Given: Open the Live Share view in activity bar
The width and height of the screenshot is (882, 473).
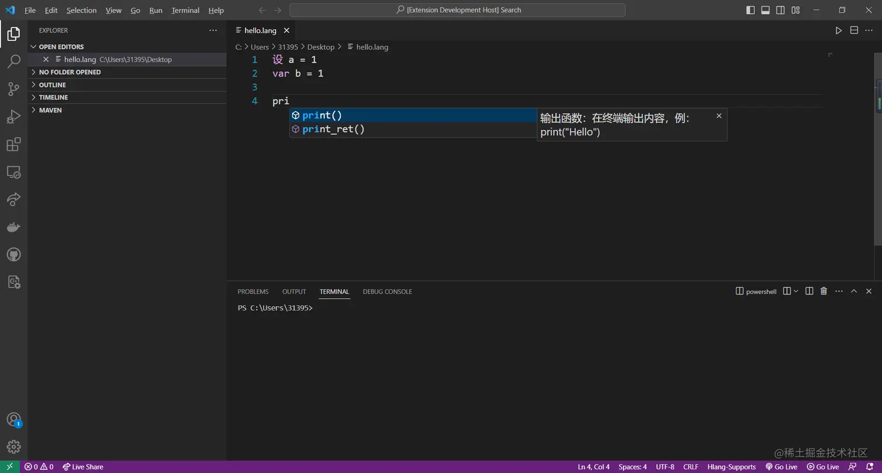Looking at the screenshot, I should pyautogui.click(x=13, y=199).
